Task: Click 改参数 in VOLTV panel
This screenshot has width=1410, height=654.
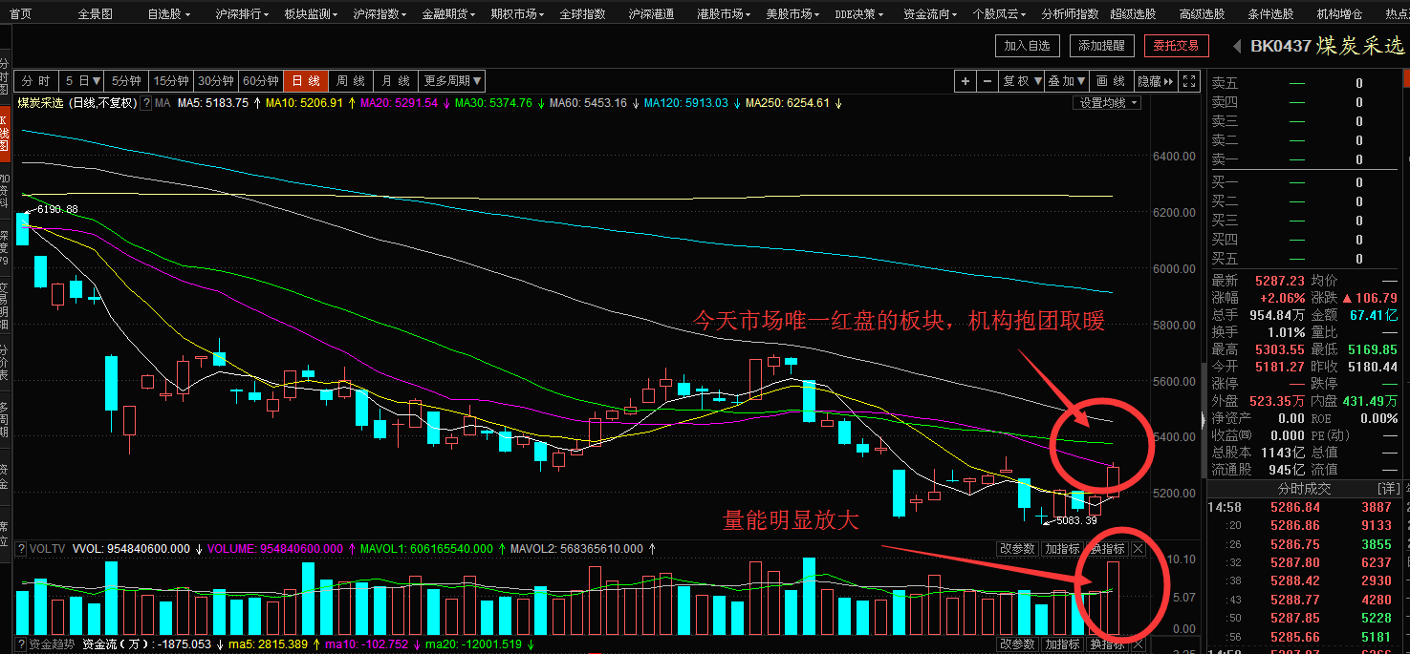Action: click(x=1017, y=549)
